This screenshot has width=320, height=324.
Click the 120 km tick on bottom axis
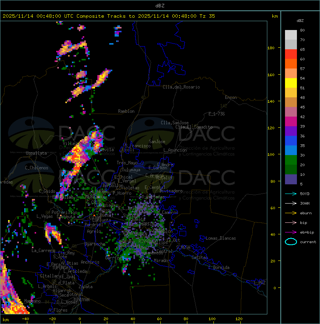point(239,319)
